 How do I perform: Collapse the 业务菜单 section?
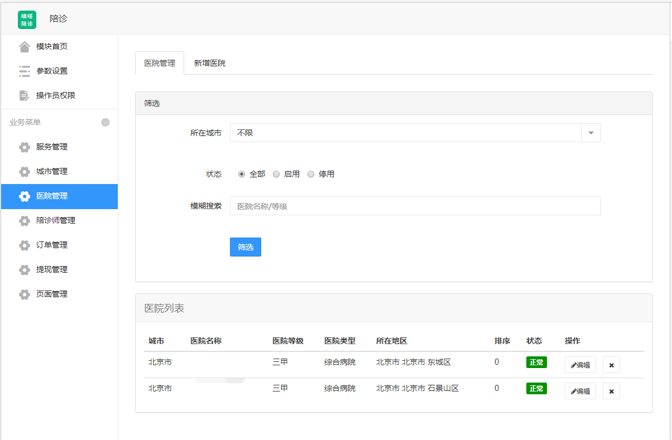(105, 123)
